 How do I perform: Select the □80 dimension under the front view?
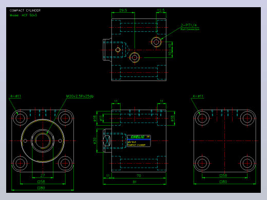pyautogui.click(x=41, y=188)
